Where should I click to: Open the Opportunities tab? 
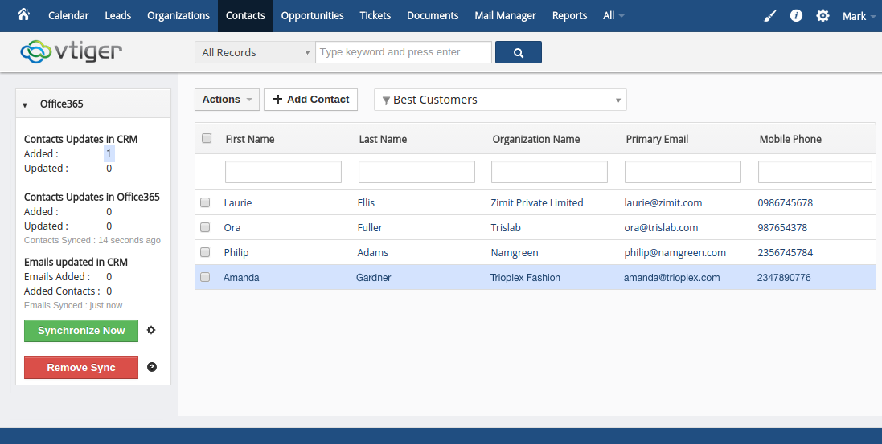[312, 16]
